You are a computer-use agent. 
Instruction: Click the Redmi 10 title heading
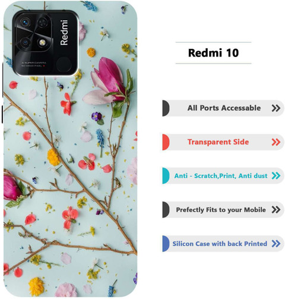pos(213,53)
